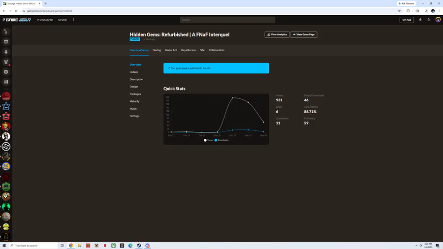Go back in the browser
443x249 pixels.
coord(3,11)
